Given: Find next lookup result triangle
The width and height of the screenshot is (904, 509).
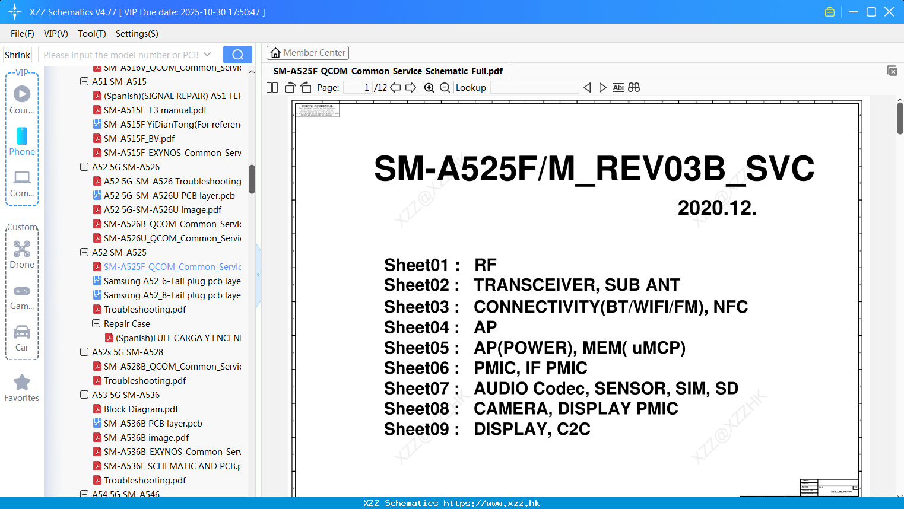Looking at the screenshot, I should coord(602,87).
